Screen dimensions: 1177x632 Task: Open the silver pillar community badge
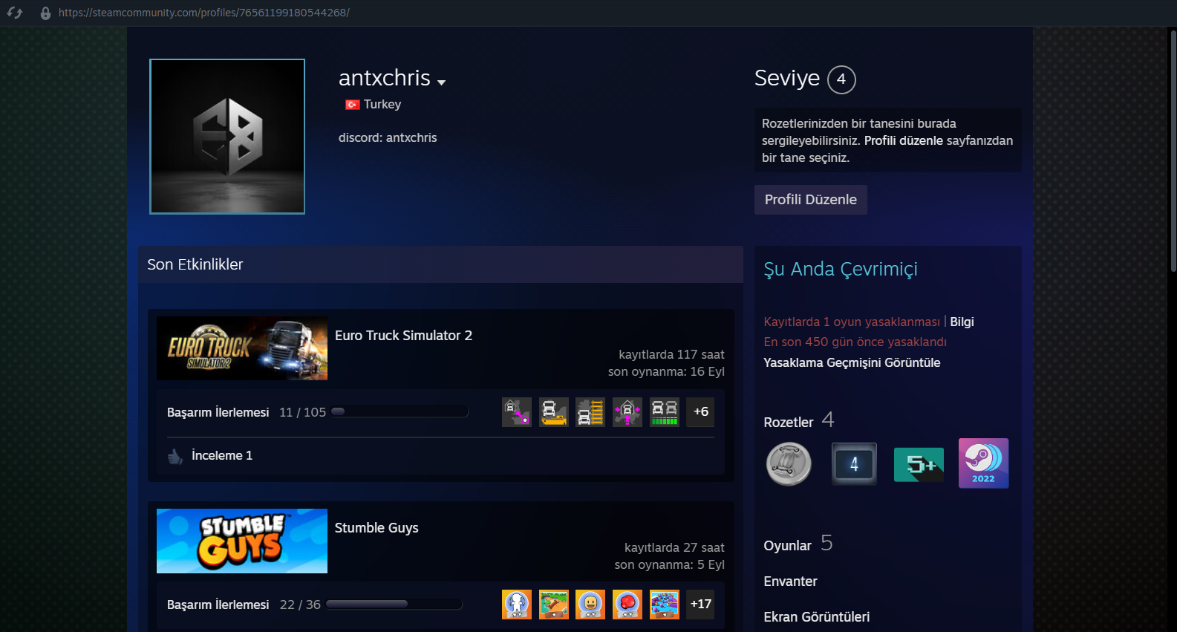789,464
